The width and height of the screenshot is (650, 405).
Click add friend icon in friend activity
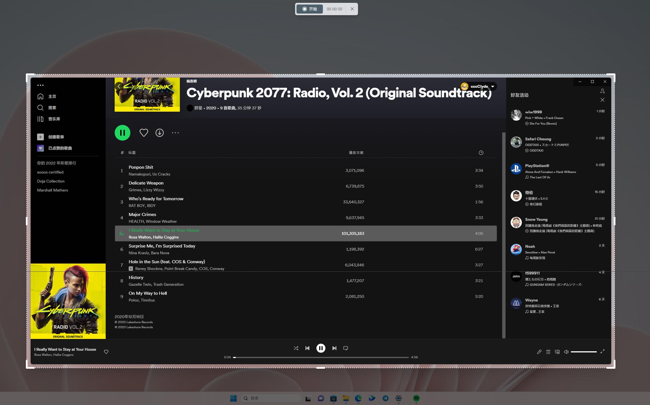(603, 91)
